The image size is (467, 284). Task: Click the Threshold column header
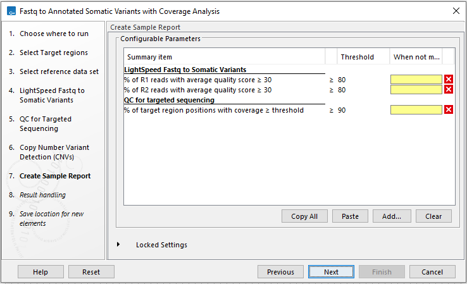tap(363, 57)
